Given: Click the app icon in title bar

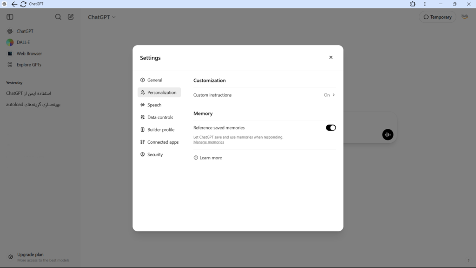Looking at the screenshot, I should (4, 4).
